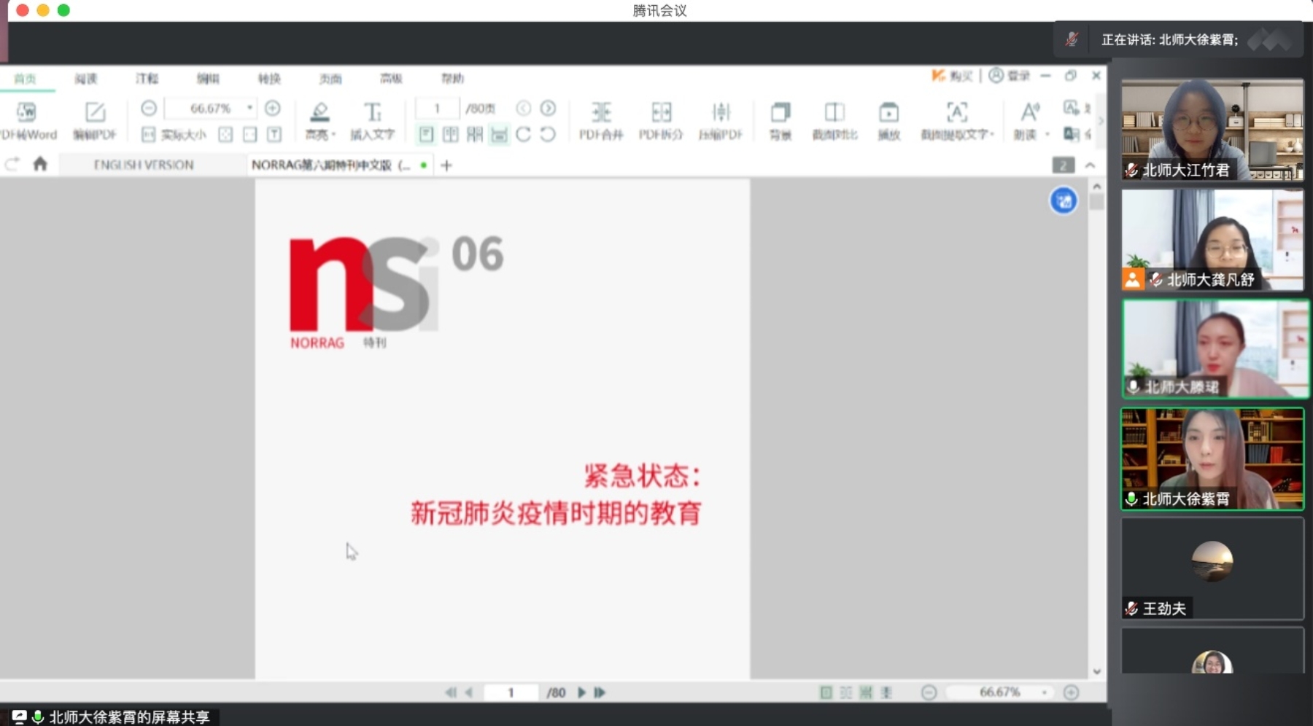This screenshot has width=1313, height=726.
Task: Select 王劲夫 participant tile
Action: tap(1212, 569)
